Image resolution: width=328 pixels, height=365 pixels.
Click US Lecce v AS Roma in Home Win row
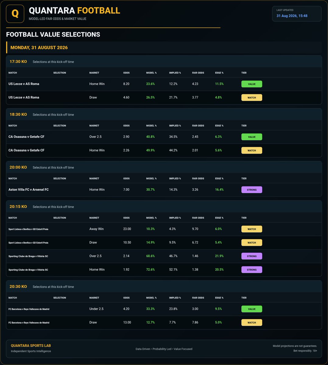coord(24,84)
